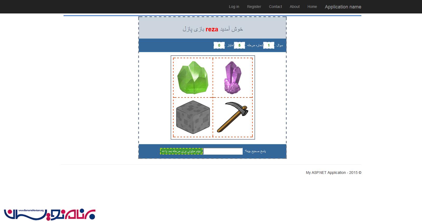Visit the About page
The height and width of the screenshot is (221, 422).
295,7
